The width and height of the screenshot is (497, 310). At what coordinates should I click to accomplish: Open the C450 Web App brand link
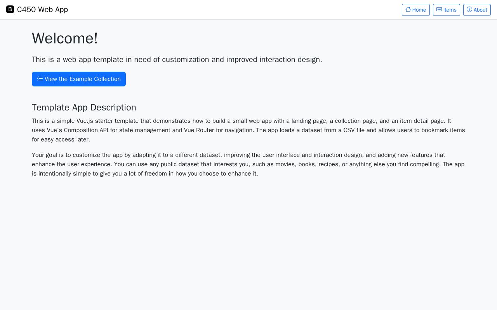coord(37,9)
